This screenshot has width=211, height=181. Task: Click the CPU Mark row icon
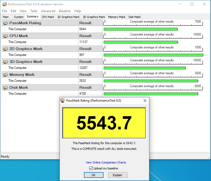point(6,36)
